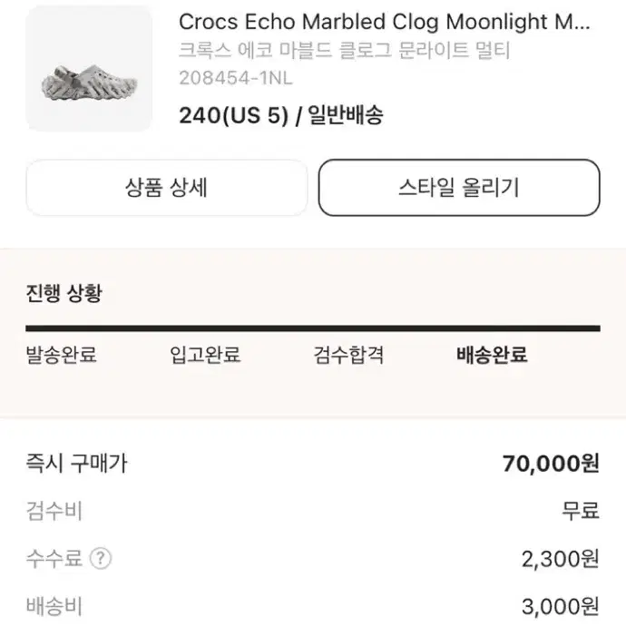The image size is (626, 626).
Task: Open the Crocs Echo Marbled Clog title
Action: pos(384,22)
